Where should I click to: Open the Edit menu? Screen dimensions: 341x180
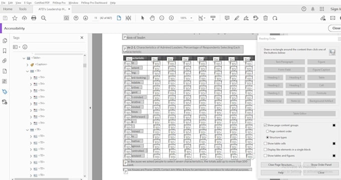click(11, 3)
